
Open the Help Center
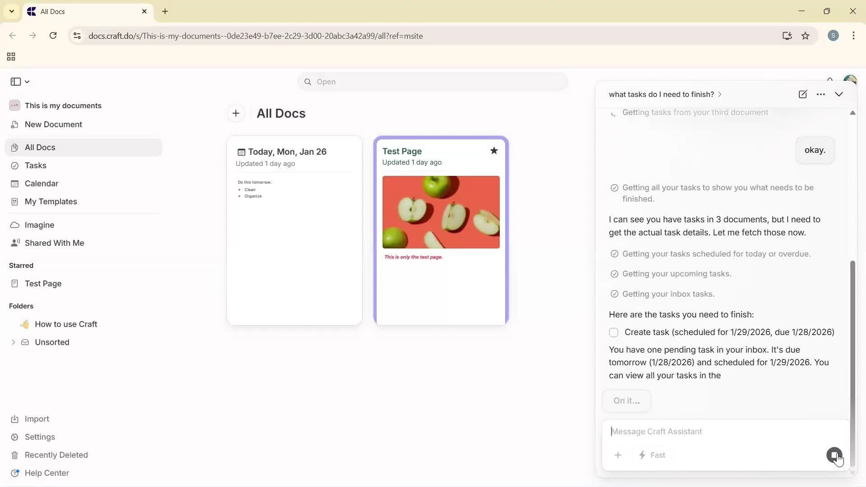(x=47, y=473)
